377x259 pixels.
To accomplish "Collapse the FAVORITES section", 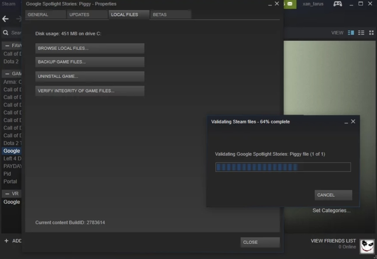I will click(7, 45).
